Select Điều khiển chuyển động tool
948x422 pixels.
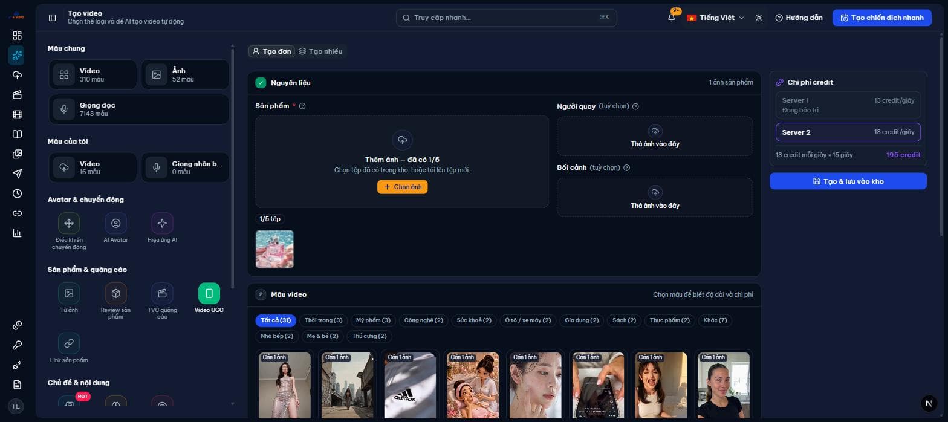click(x=69, y=231)
